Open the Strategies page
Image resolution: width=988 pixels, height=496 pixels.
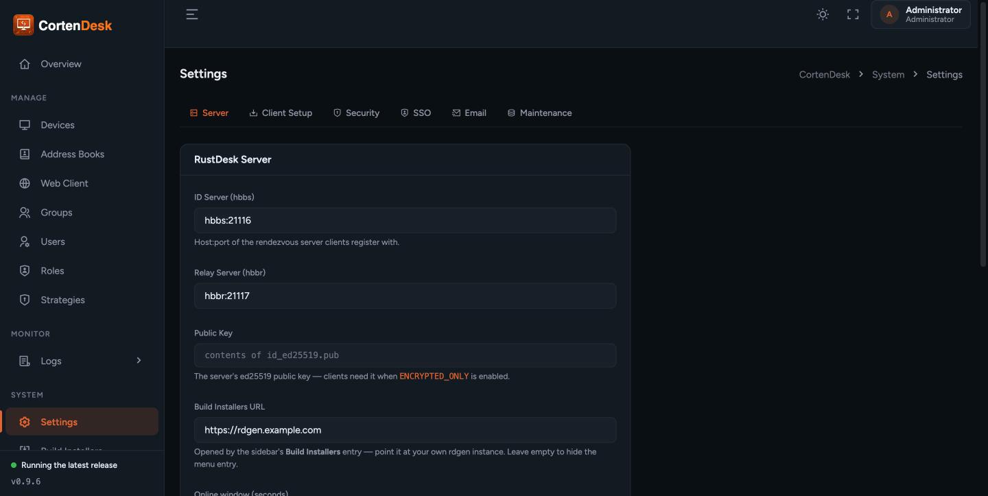point(82,300)
